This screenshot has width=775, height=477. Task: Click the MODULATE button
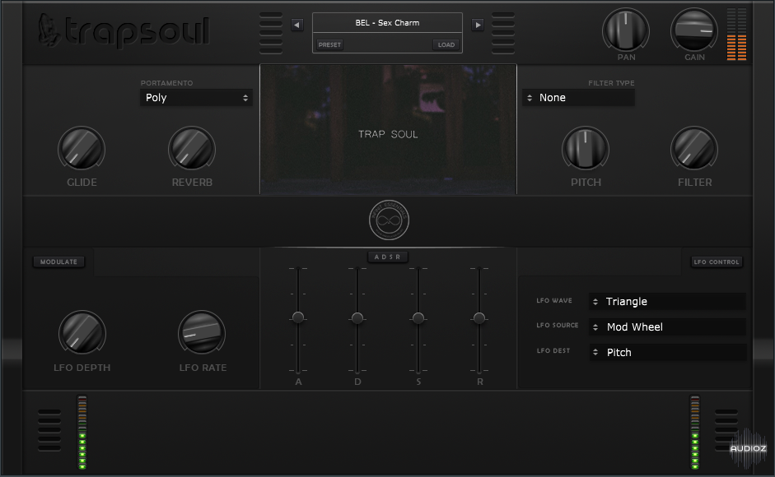click(58, 262)
